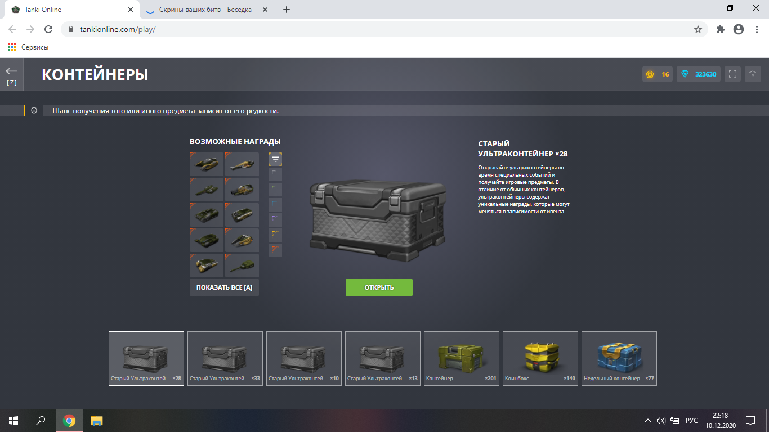Open the garage icon in the header
The width and height of the screenshot is (769, 432).
753,74
